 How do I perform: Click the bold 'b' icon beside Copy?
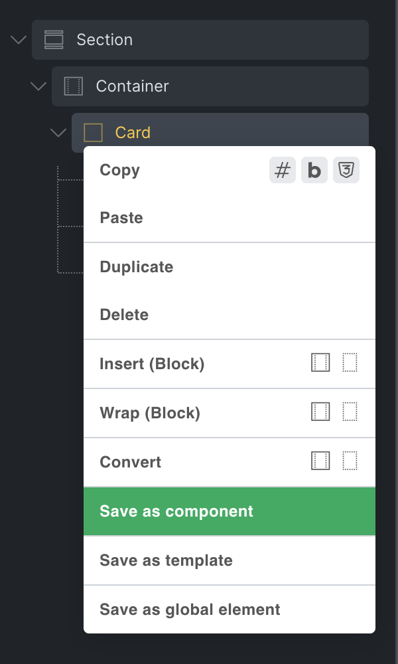click(x=314, y=171)
